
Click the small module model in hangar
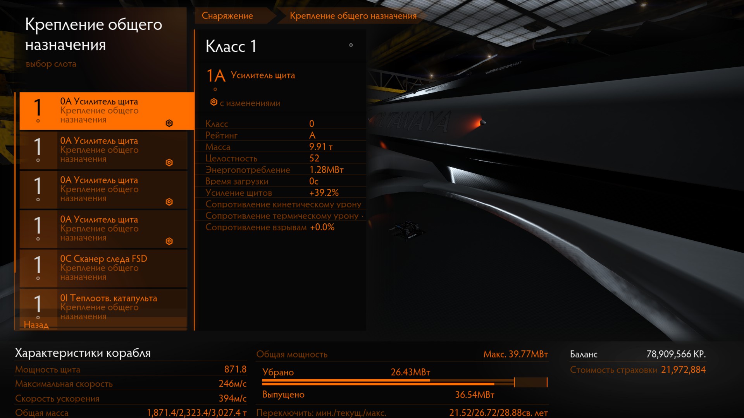pyautogui.click(x=406, y=230)
